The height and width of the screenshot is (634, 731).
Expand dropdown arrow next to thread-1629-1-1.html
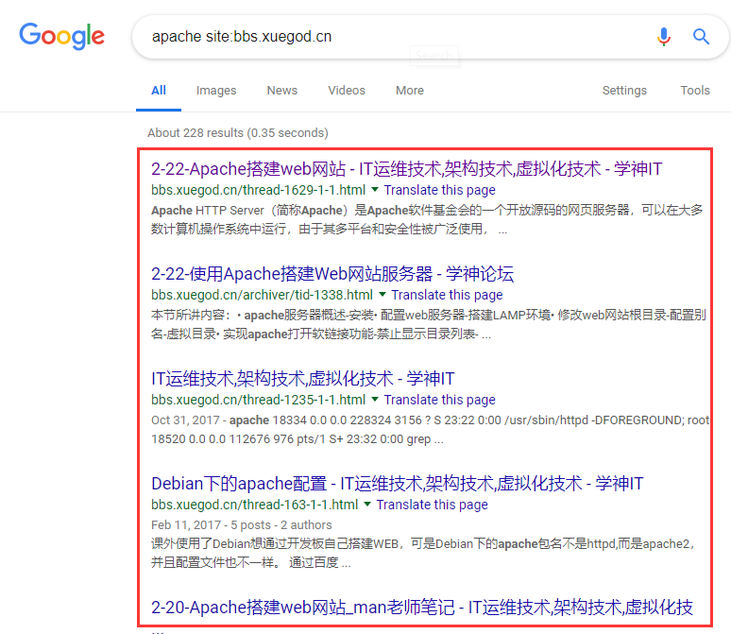click(375, 189)
